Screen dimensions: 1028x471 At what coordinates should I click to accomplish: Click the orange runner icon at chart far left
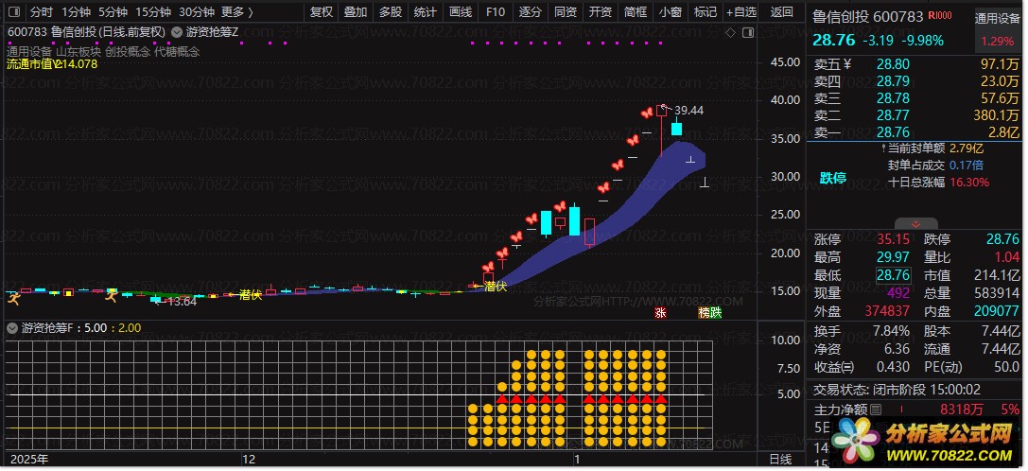14,299
